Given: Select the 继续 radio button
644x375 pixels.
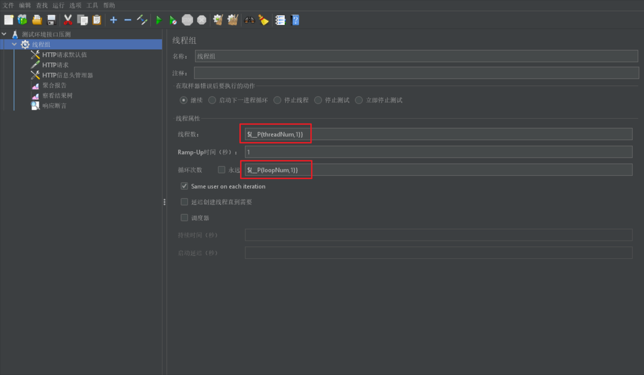Looking at the screenshot, I should (184, 100).
